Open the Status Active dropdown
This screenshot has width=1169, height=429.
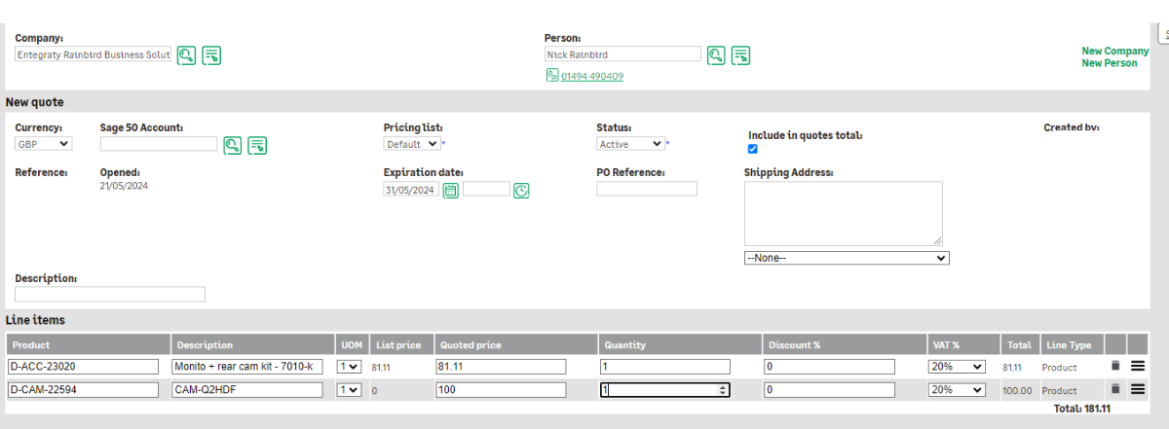click(630, 144)
